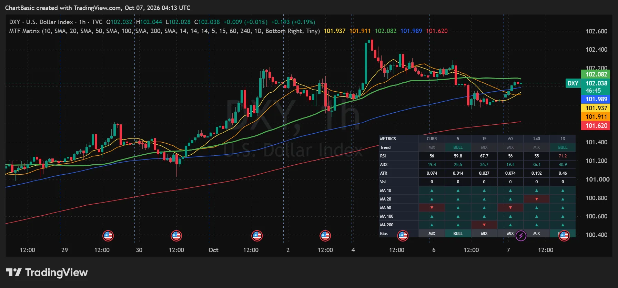Click the BULL Trend cell in the 5 column
The height and width of the screenshot is (288, 618).
(x=458, y=147)
